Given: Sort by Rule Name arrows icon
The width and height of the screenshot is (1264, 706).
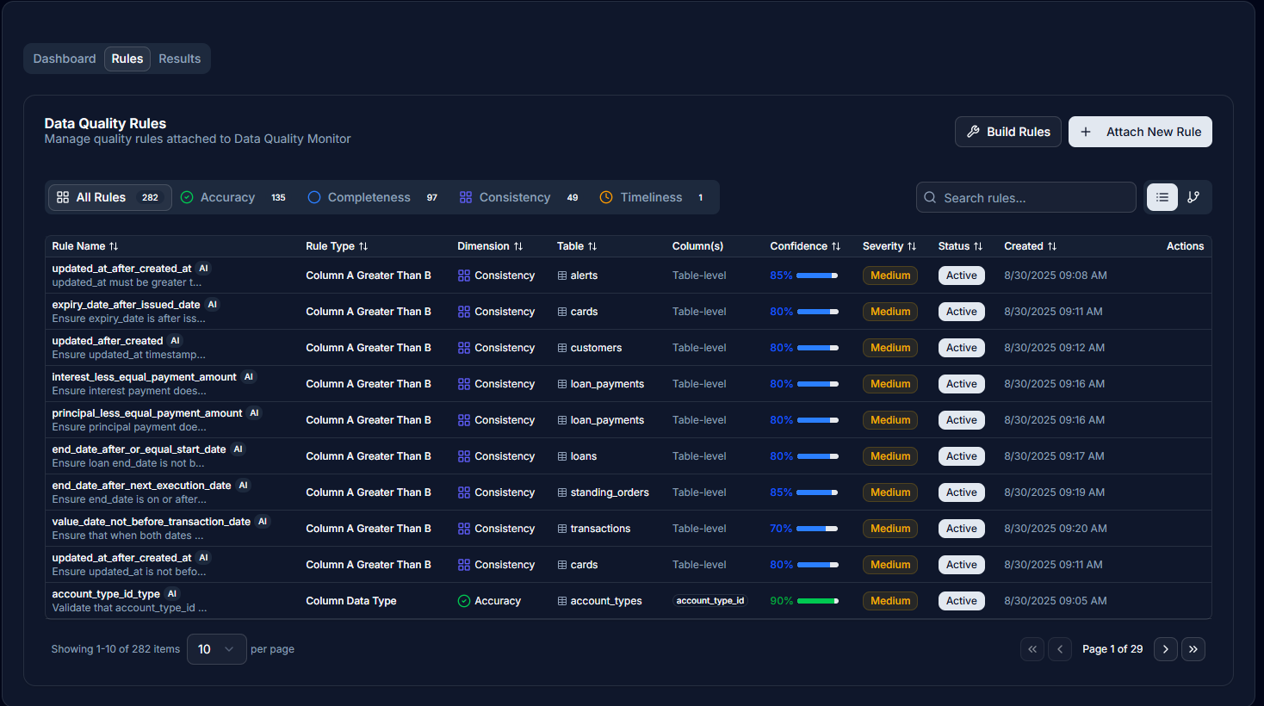Looking at the screenshot, I should pyautogui.click(x=114, y=246).
